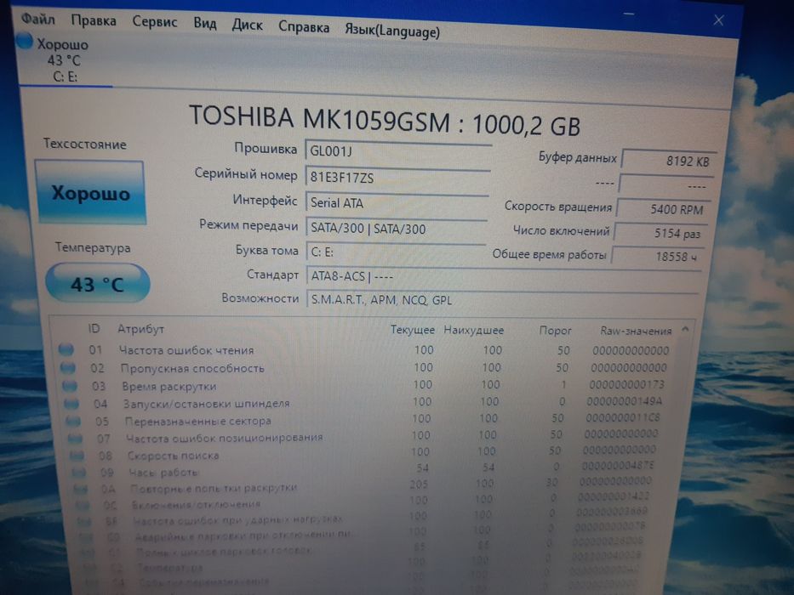Click the Возможности field S.M.A.R.T., APM
Screen dimensions: 794x595
click(x=502, y=299)
